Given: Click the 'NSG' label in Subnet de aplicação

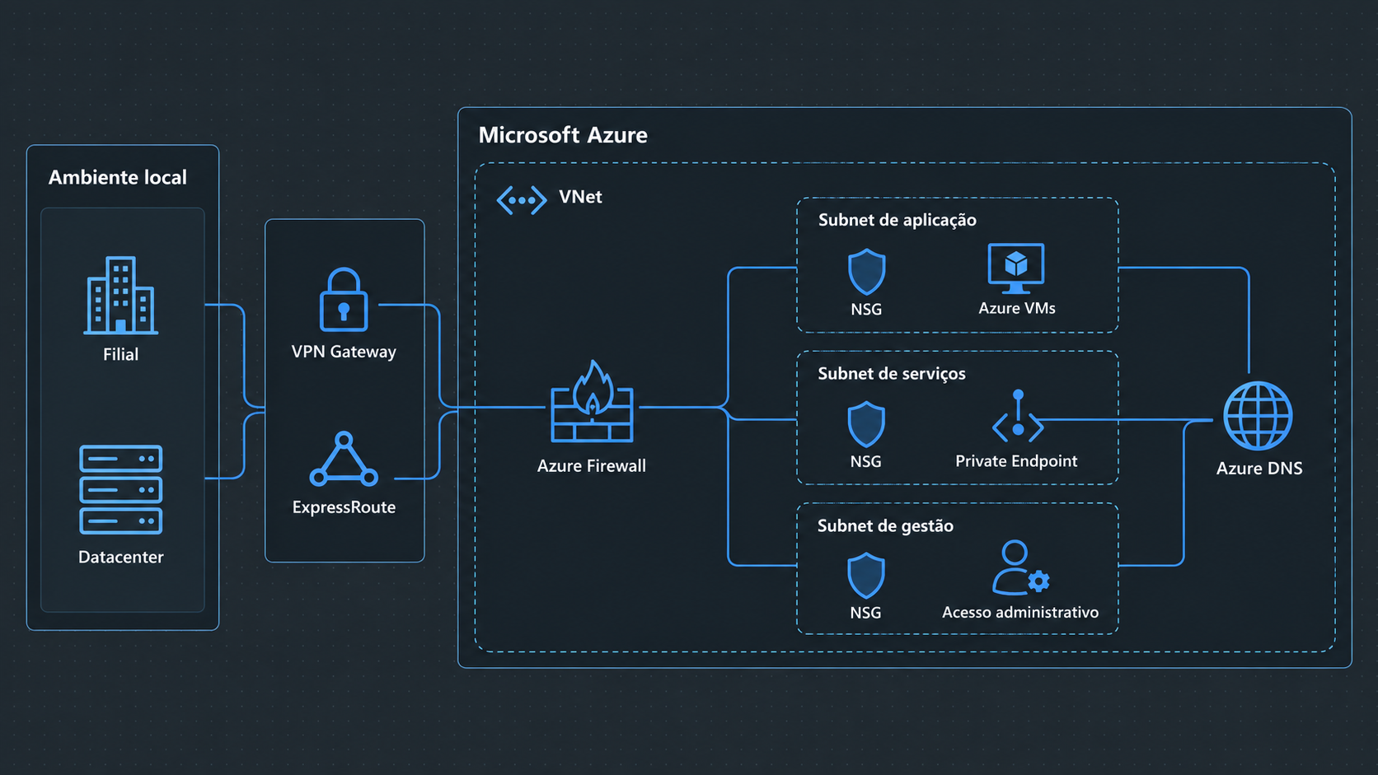Looking at the screenshot, I should pyautogui.click(x=866, y=310).
